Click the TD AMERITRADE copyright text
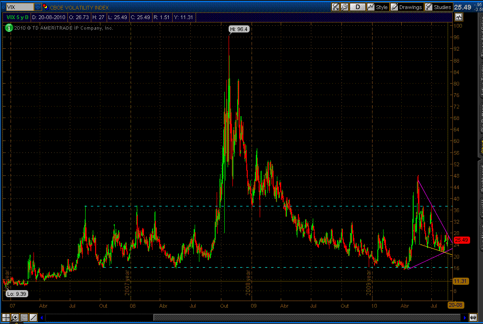The image size is (483, 324). (64, 28)
